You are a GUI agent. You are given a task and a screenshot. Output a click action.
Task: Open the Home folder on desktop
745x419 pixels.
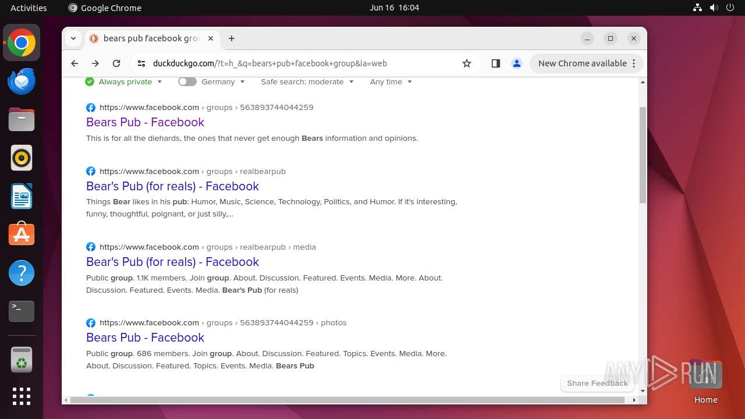coord(705,381)
